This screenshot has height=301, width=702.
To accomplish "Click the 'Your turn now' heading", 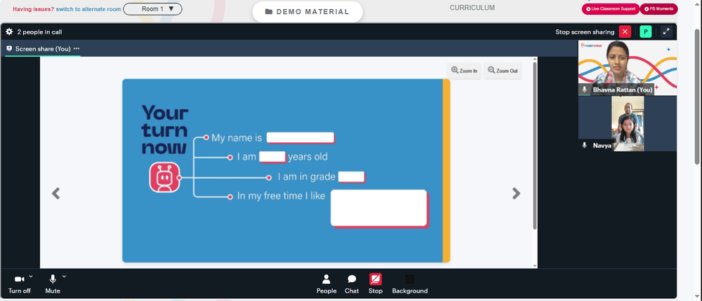I will tap(165, 129).
